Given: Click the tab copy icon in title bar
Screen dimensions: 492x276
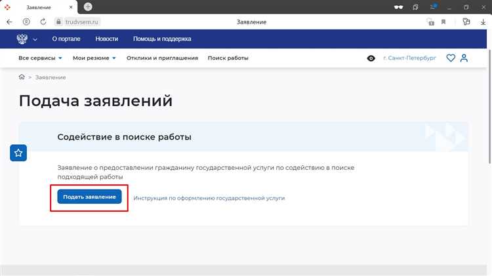Looking at the screenshot, I should (415, 7).
